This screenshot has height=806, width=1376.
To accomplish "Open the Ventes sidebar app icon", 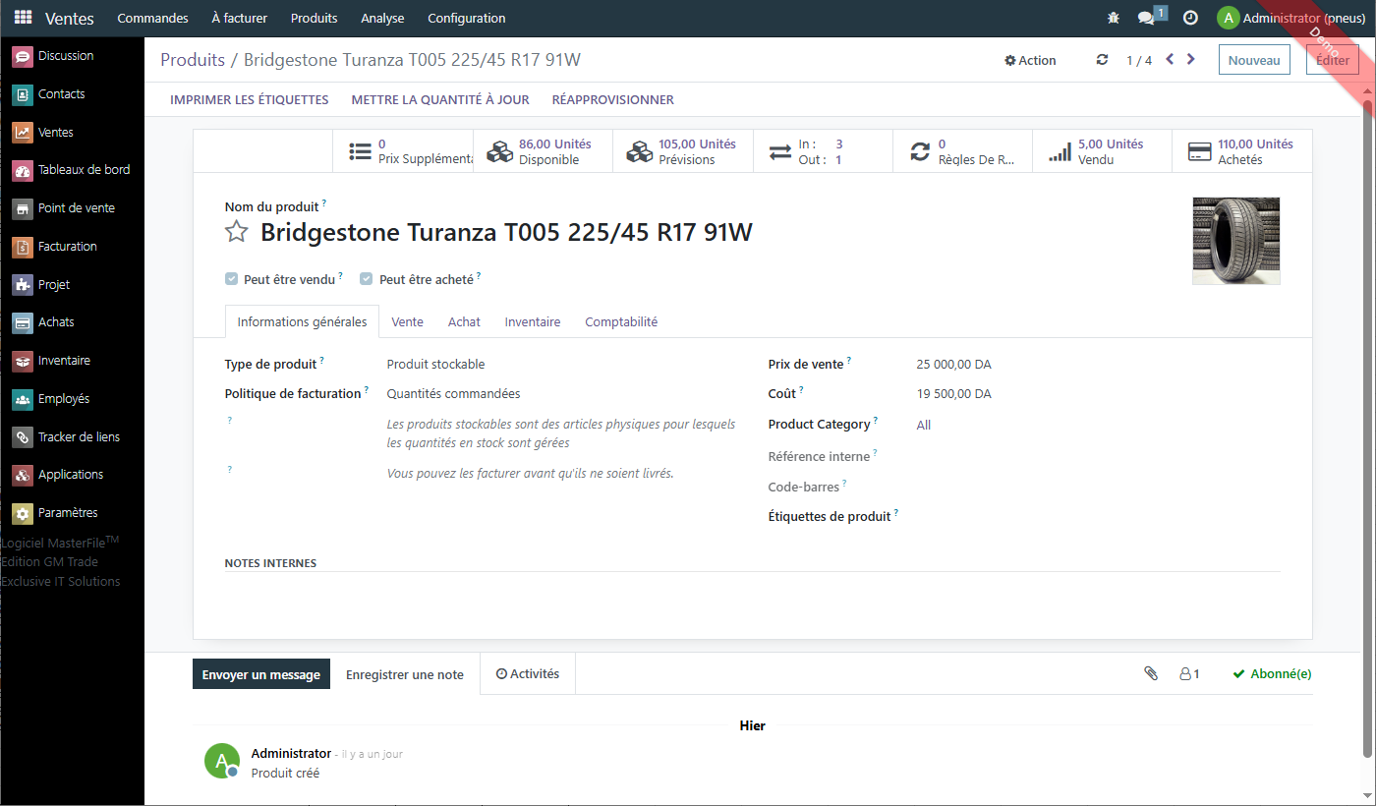I will pos(23,133).
